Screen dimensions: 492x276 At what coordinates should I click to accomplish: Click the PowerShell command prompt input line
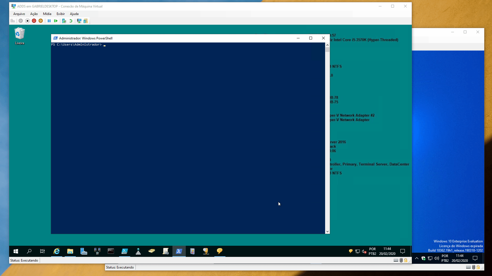105,44
